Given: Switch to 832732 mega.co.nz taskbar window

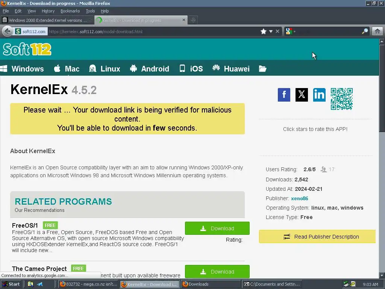Looking at the screenshot, I should [88, 284].
